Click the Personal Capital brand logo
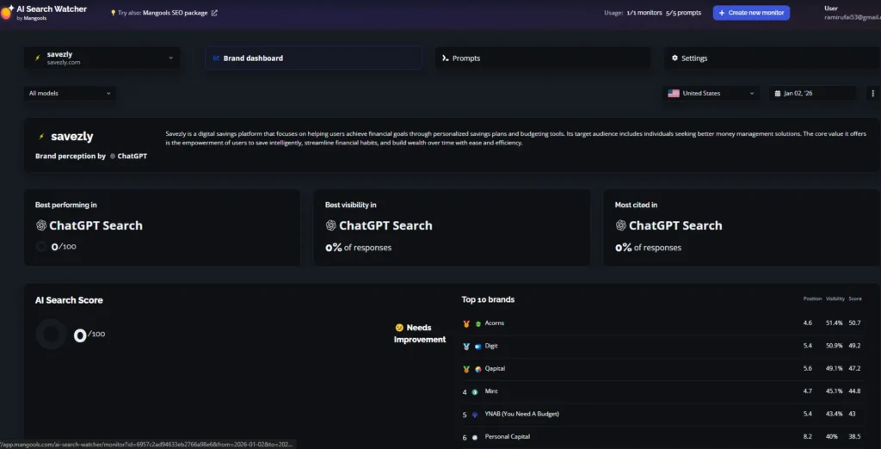This screenshot has height=449, width=881. point(475,437)
